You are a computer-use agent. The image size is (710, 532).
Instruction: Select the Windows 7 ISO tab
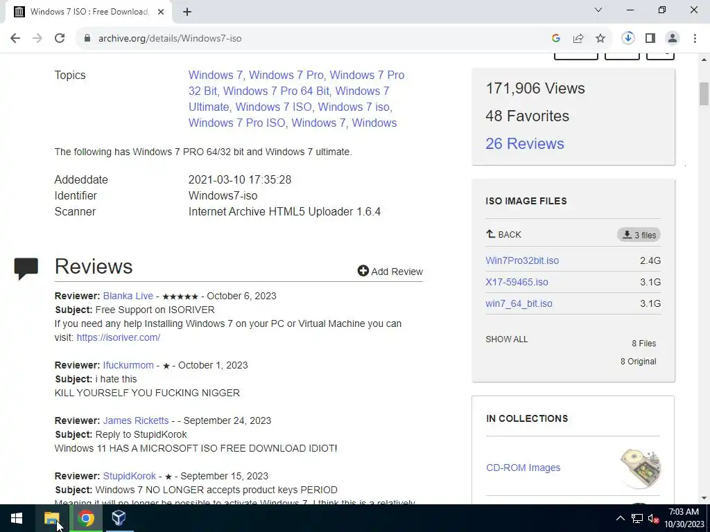tap(88, 12)
